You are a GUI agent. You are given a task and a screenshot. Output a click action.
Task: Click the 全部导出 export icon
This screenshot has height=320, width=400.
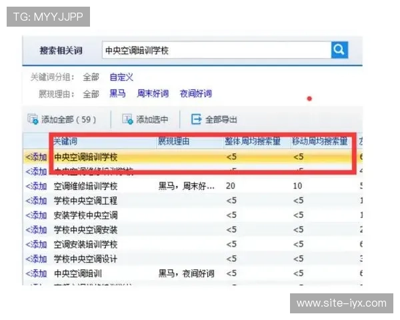[196, 119]
